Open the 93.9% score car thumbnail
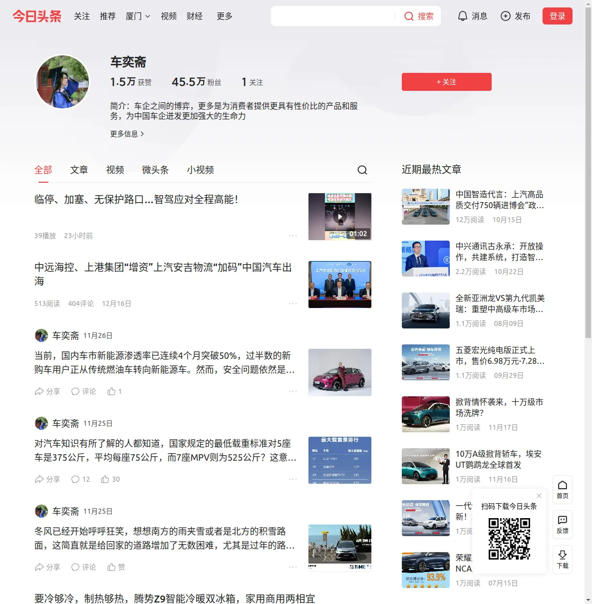 coord(426,570)
